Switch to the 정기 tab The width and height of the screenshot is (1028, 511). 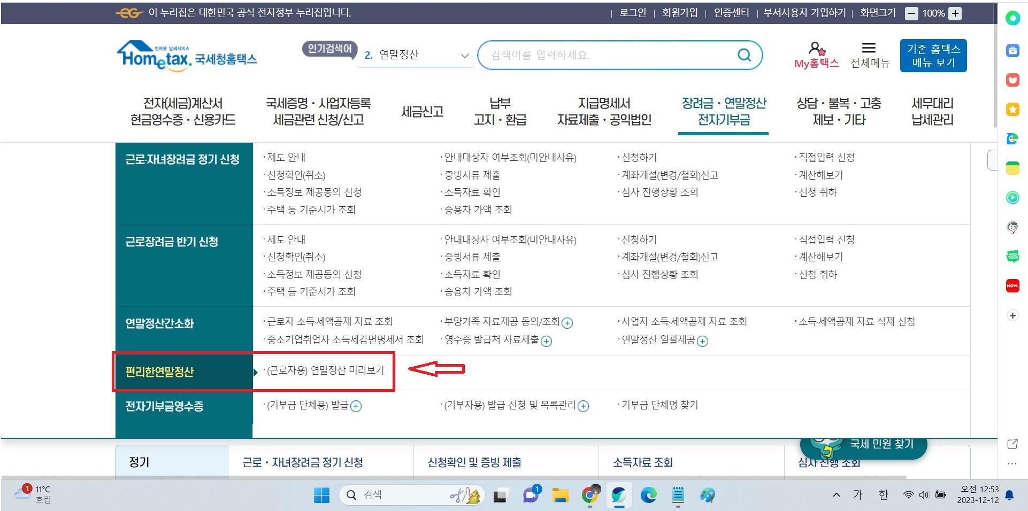click(x=139, y=462)
